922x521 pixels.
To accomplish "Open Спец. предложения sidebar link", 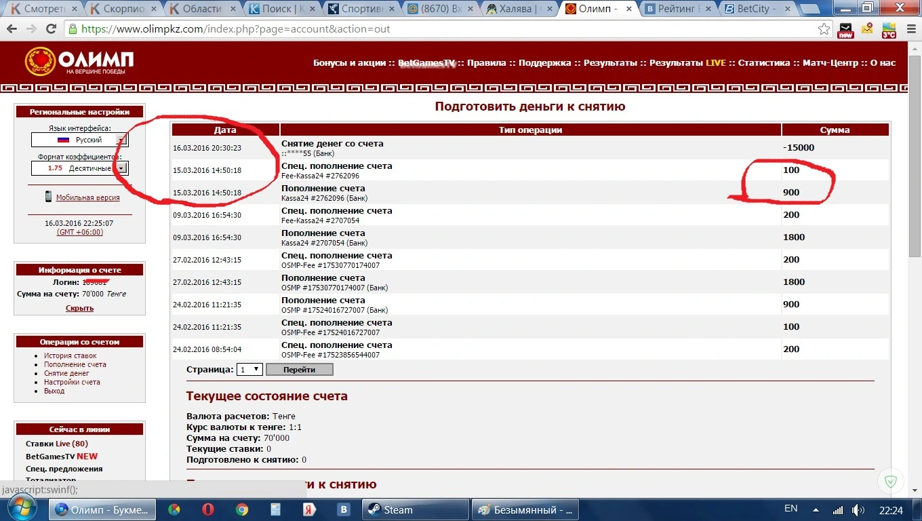I will coord(64,469).
